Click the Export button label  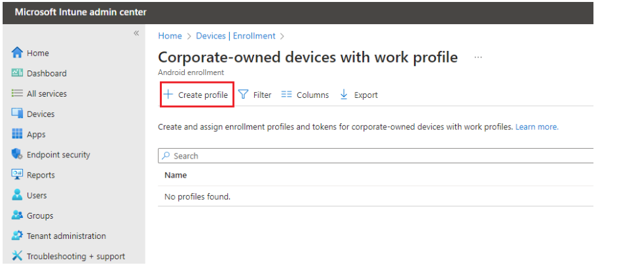pyautogui.click(x=366, y=95)
